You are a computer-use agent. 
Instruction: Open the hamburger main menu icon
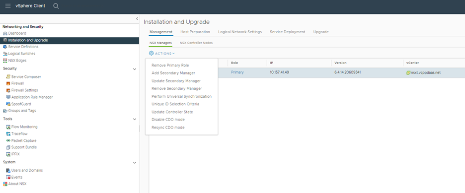8,6
